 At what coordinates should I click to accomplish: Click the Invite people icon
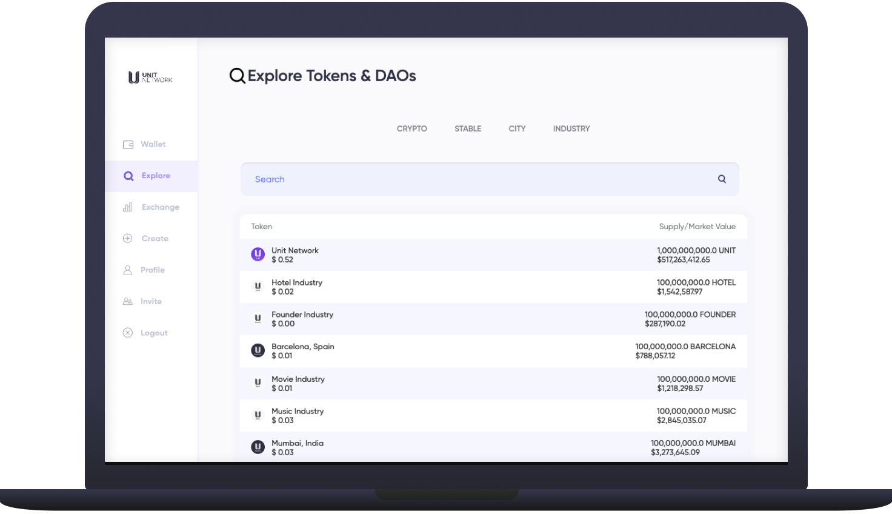[128, 301]
